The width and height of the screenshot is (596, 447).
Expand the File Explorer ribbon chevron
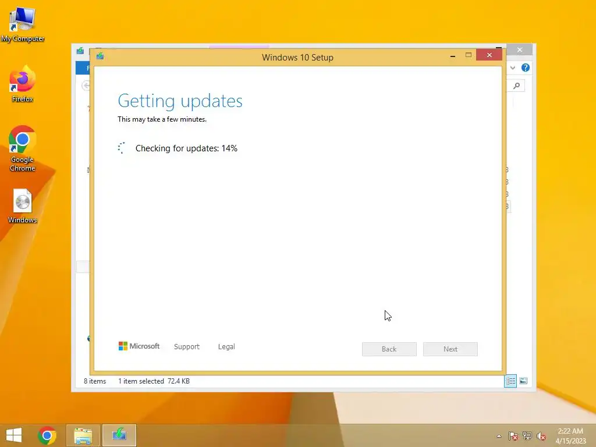(513, 68)
